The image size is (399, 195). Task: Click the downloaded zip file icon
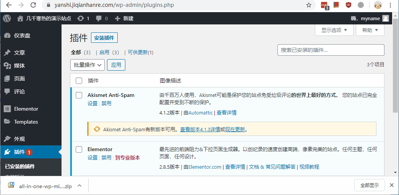11,185
